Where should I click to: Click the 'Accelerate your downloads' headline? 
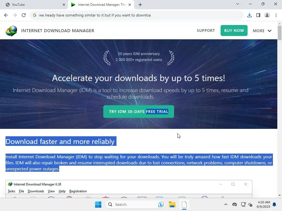tap(139, 78)
